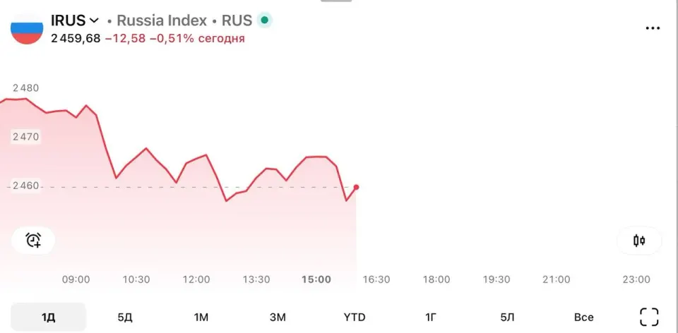Click the Russian flag index logo
This screenshot has width=678, height=333.
[27, 28]
